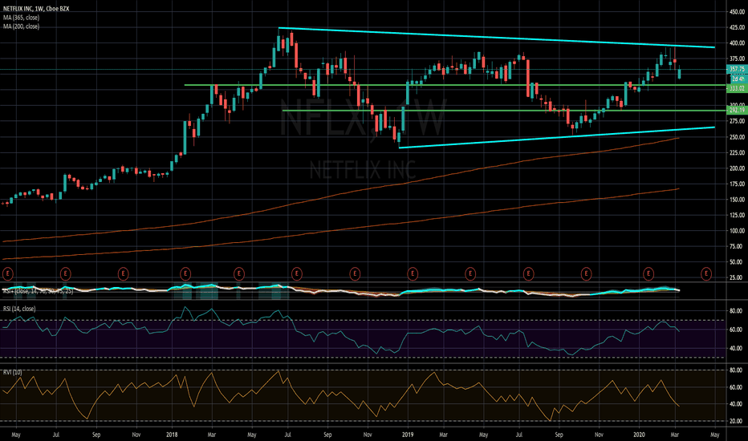
Task: Open earnings marker just after 2019 label
Action: point(413,273)
